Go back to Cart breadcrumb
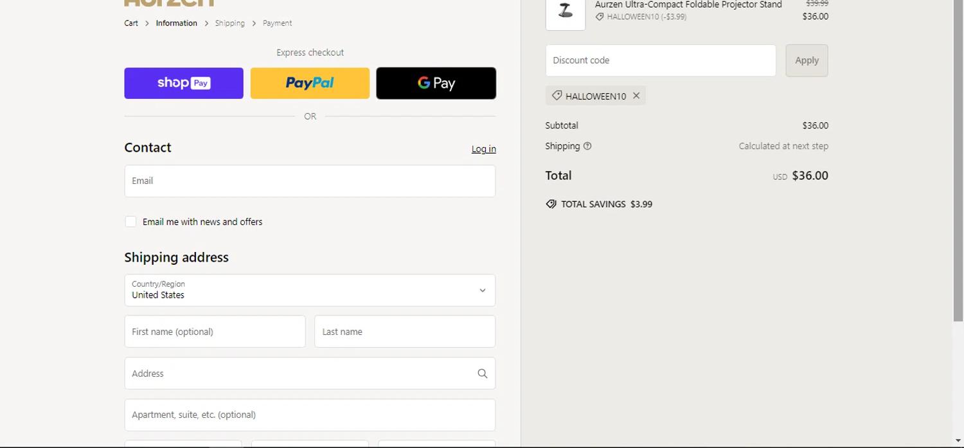Image resolution: width=964 pixels, height=448 pixels. coord(131,23)
